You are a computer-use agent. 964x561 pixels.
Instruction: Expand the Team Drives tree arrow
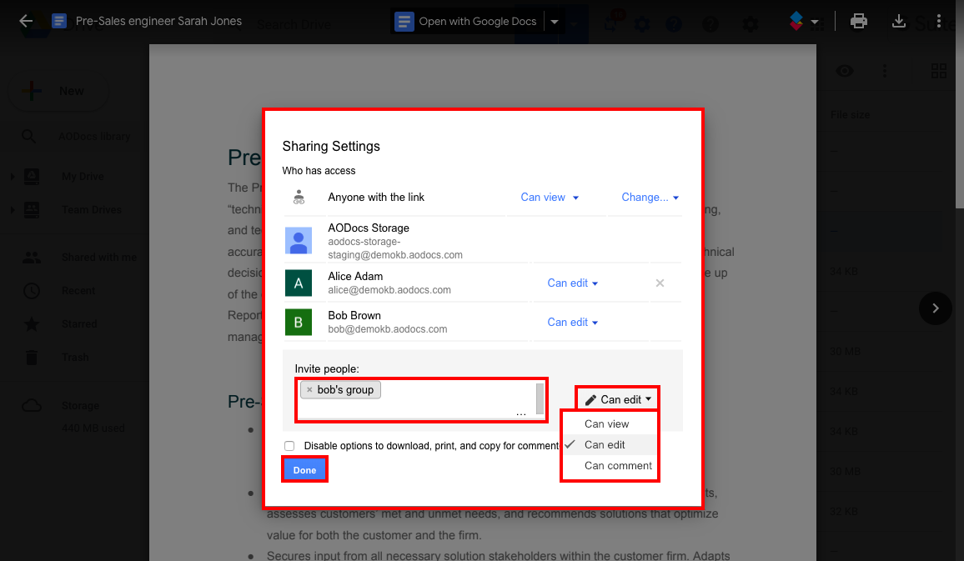pyautogui.click(x=13, y=210)
